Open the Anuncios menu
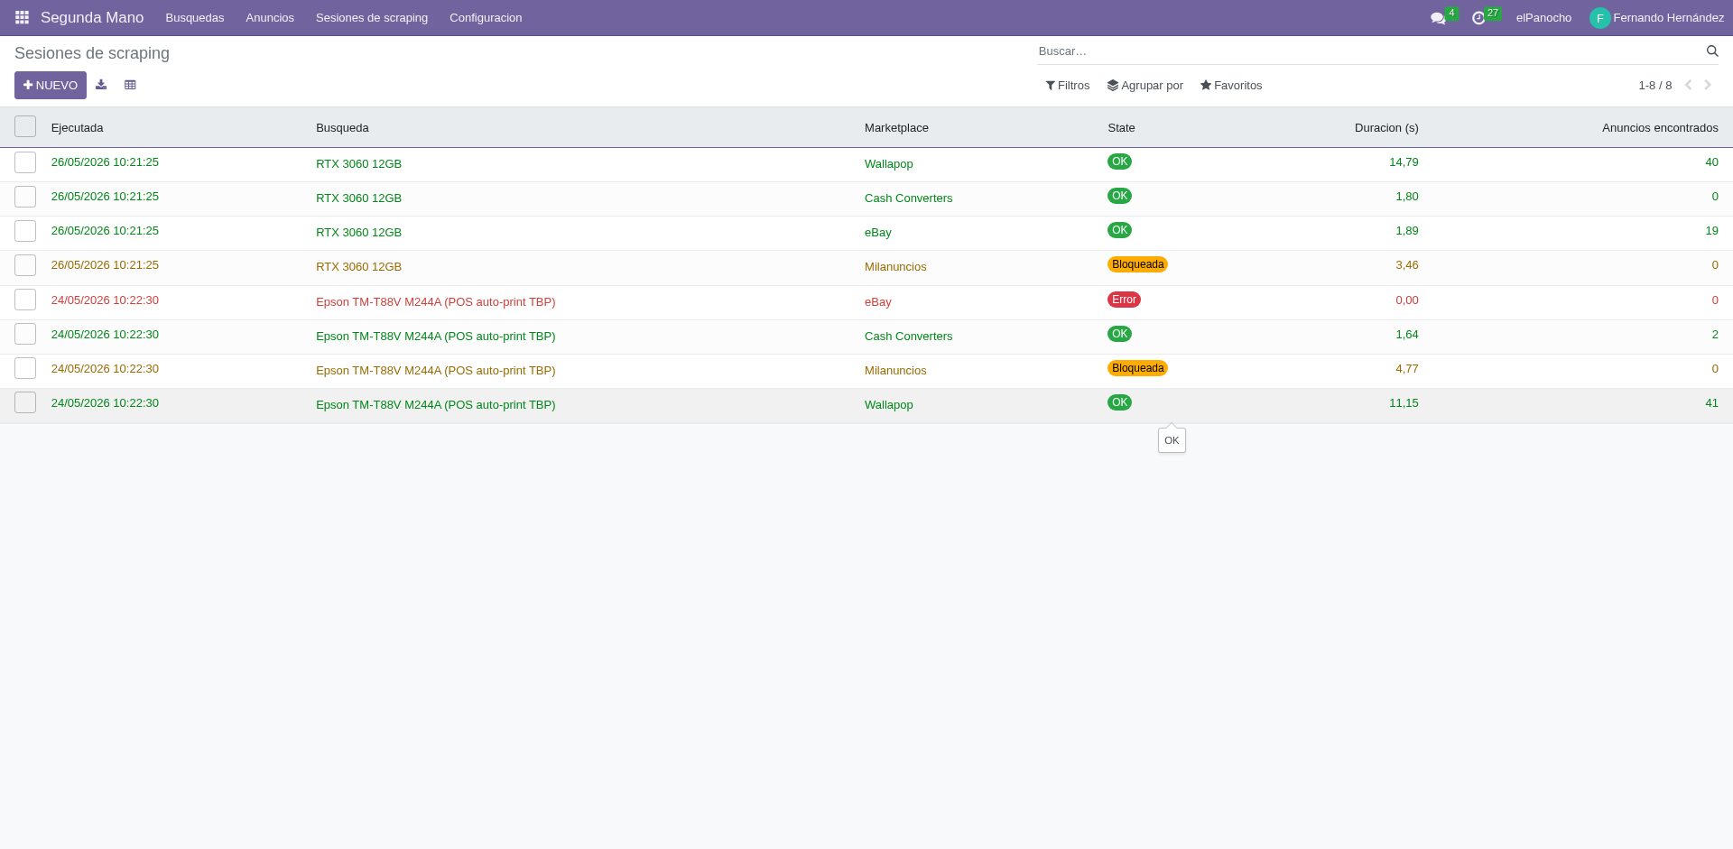 (270, 18)
